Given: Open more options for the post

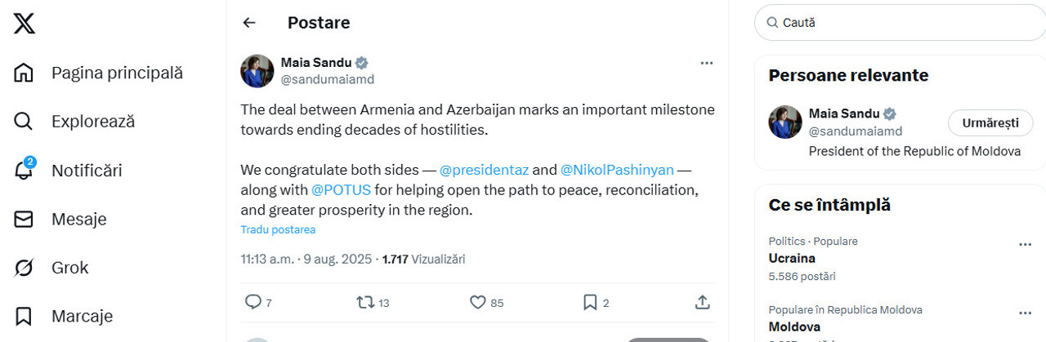Looking at the screenshot, I should 707,63.
